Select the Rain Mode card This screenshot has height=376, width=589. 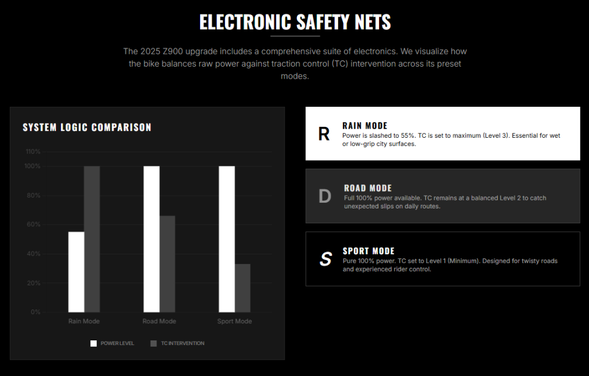click(442, 134)
